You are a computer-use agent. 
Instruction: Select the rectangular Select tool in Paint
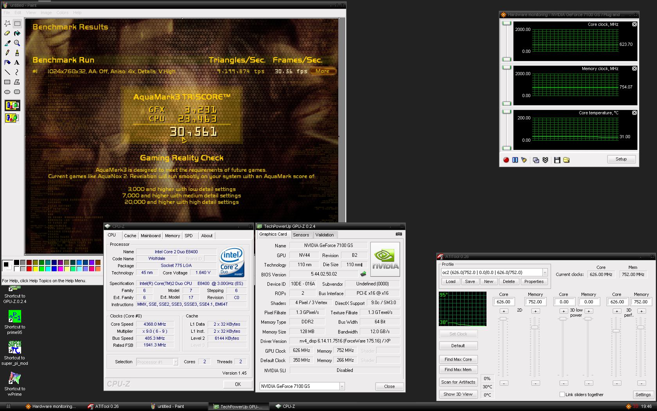coord(17,23)
